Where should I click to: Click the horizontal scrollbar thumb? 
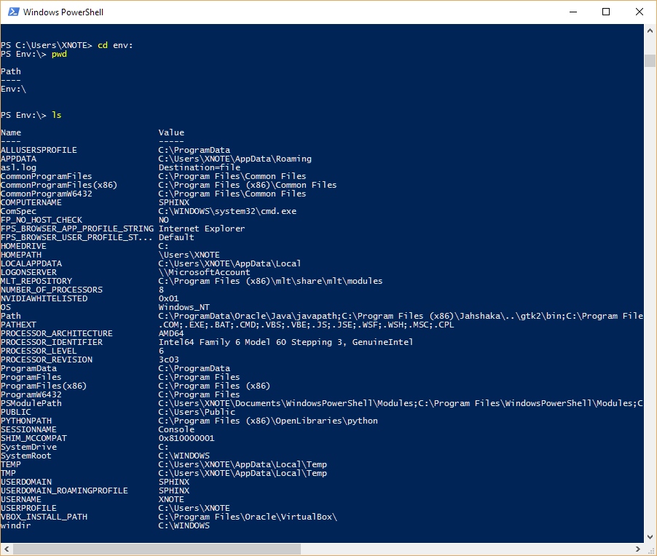(x=157, y=549)
